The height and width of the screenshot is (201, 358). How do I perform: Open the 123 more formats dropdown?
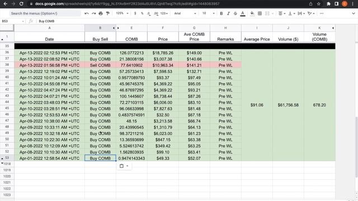point(164,13)
